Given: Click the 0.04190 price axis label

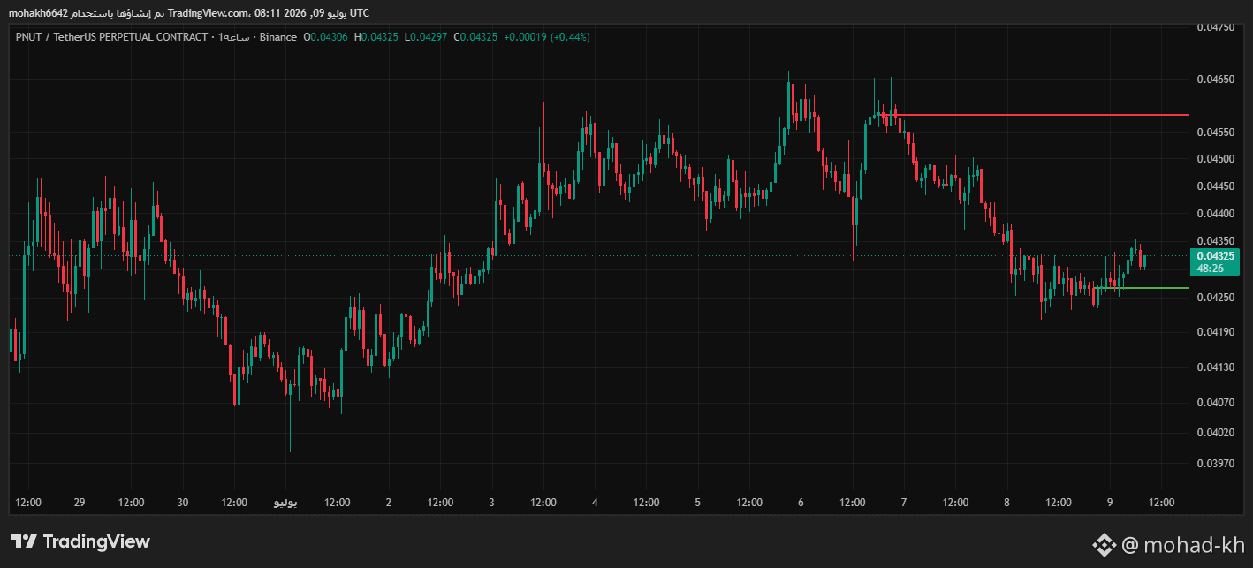Looking at the screenshot, I should (x=1215, y=332).
